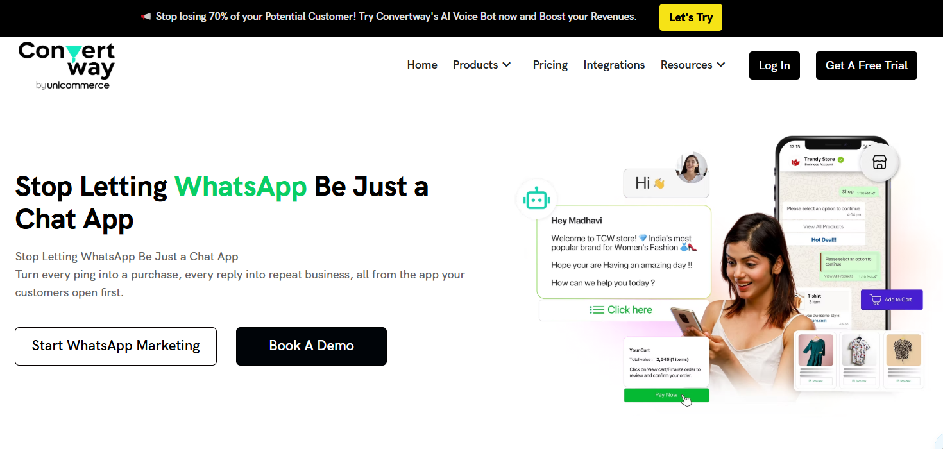Click Start WhatsApp Marketing button
The height and width of the screenshot is (449, 943).
click(115, 346)
